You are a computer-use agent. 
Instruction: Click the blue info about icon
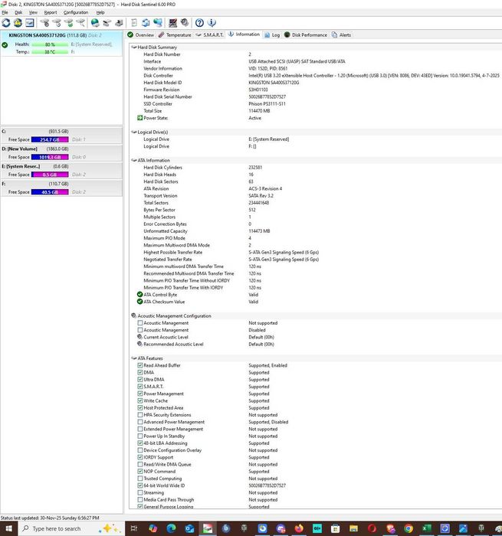212,23
